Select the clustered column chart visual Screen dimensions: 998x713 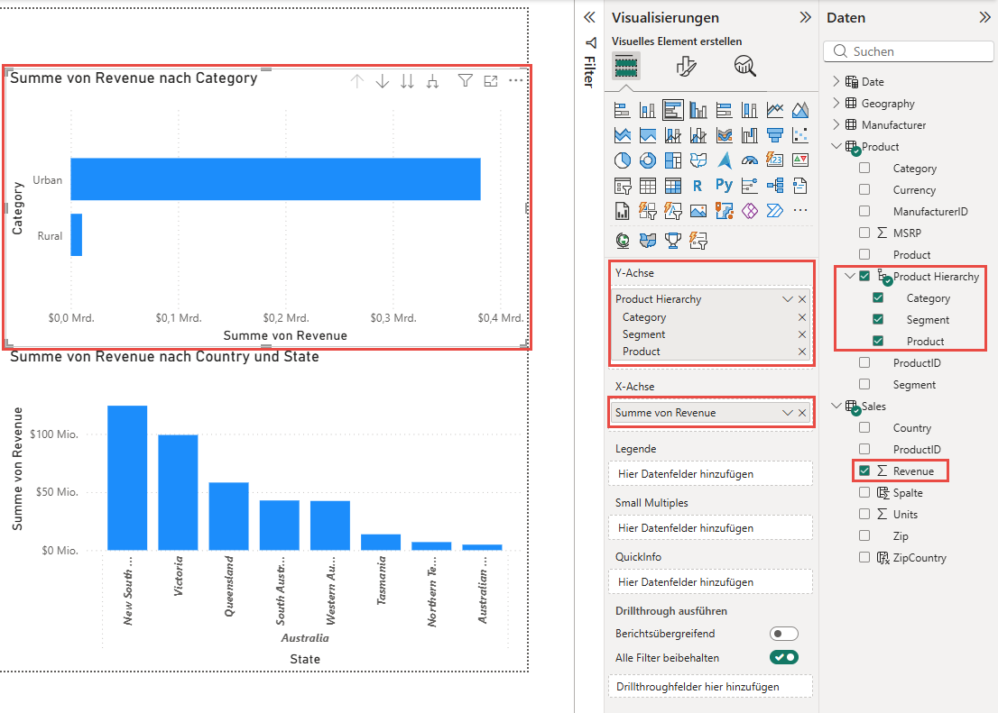698,110
